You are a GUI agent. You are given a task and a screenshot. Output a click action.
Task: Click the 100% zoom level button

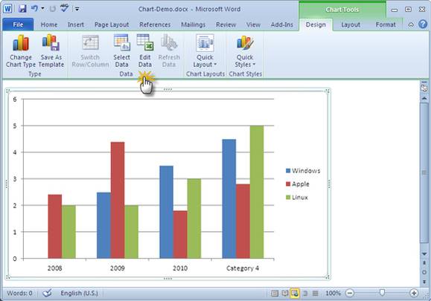click(333, 294)
